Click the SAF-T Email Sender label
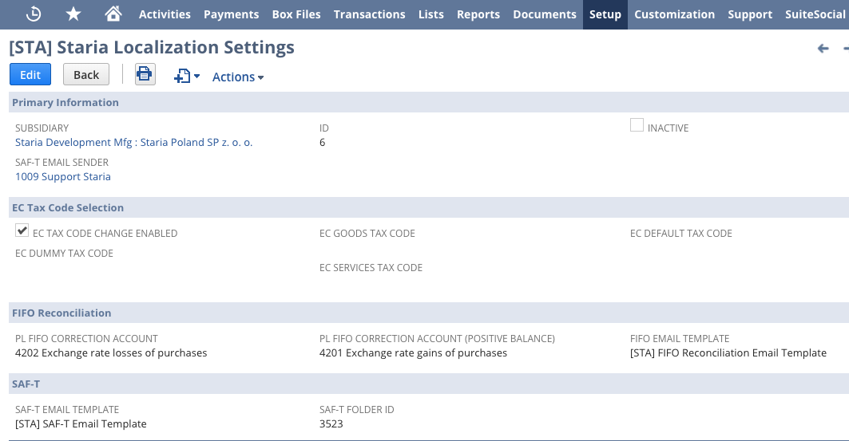This screenshot has width=849, height=441. [x=61, y=162]
